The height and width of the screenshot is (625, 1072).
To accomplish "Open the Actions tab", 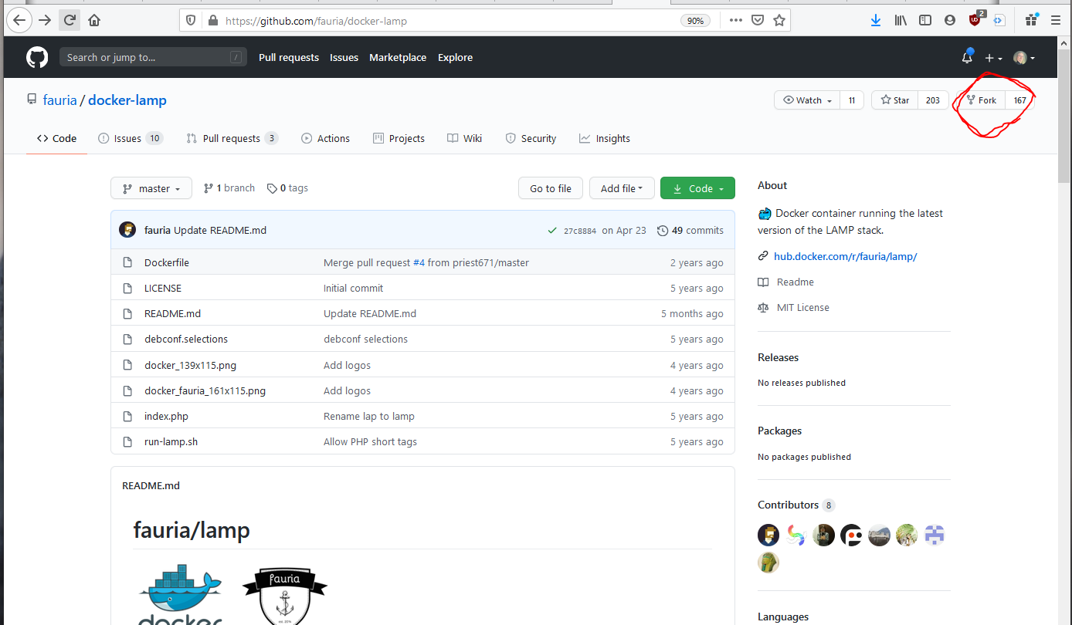I will [x=325, y=139].
